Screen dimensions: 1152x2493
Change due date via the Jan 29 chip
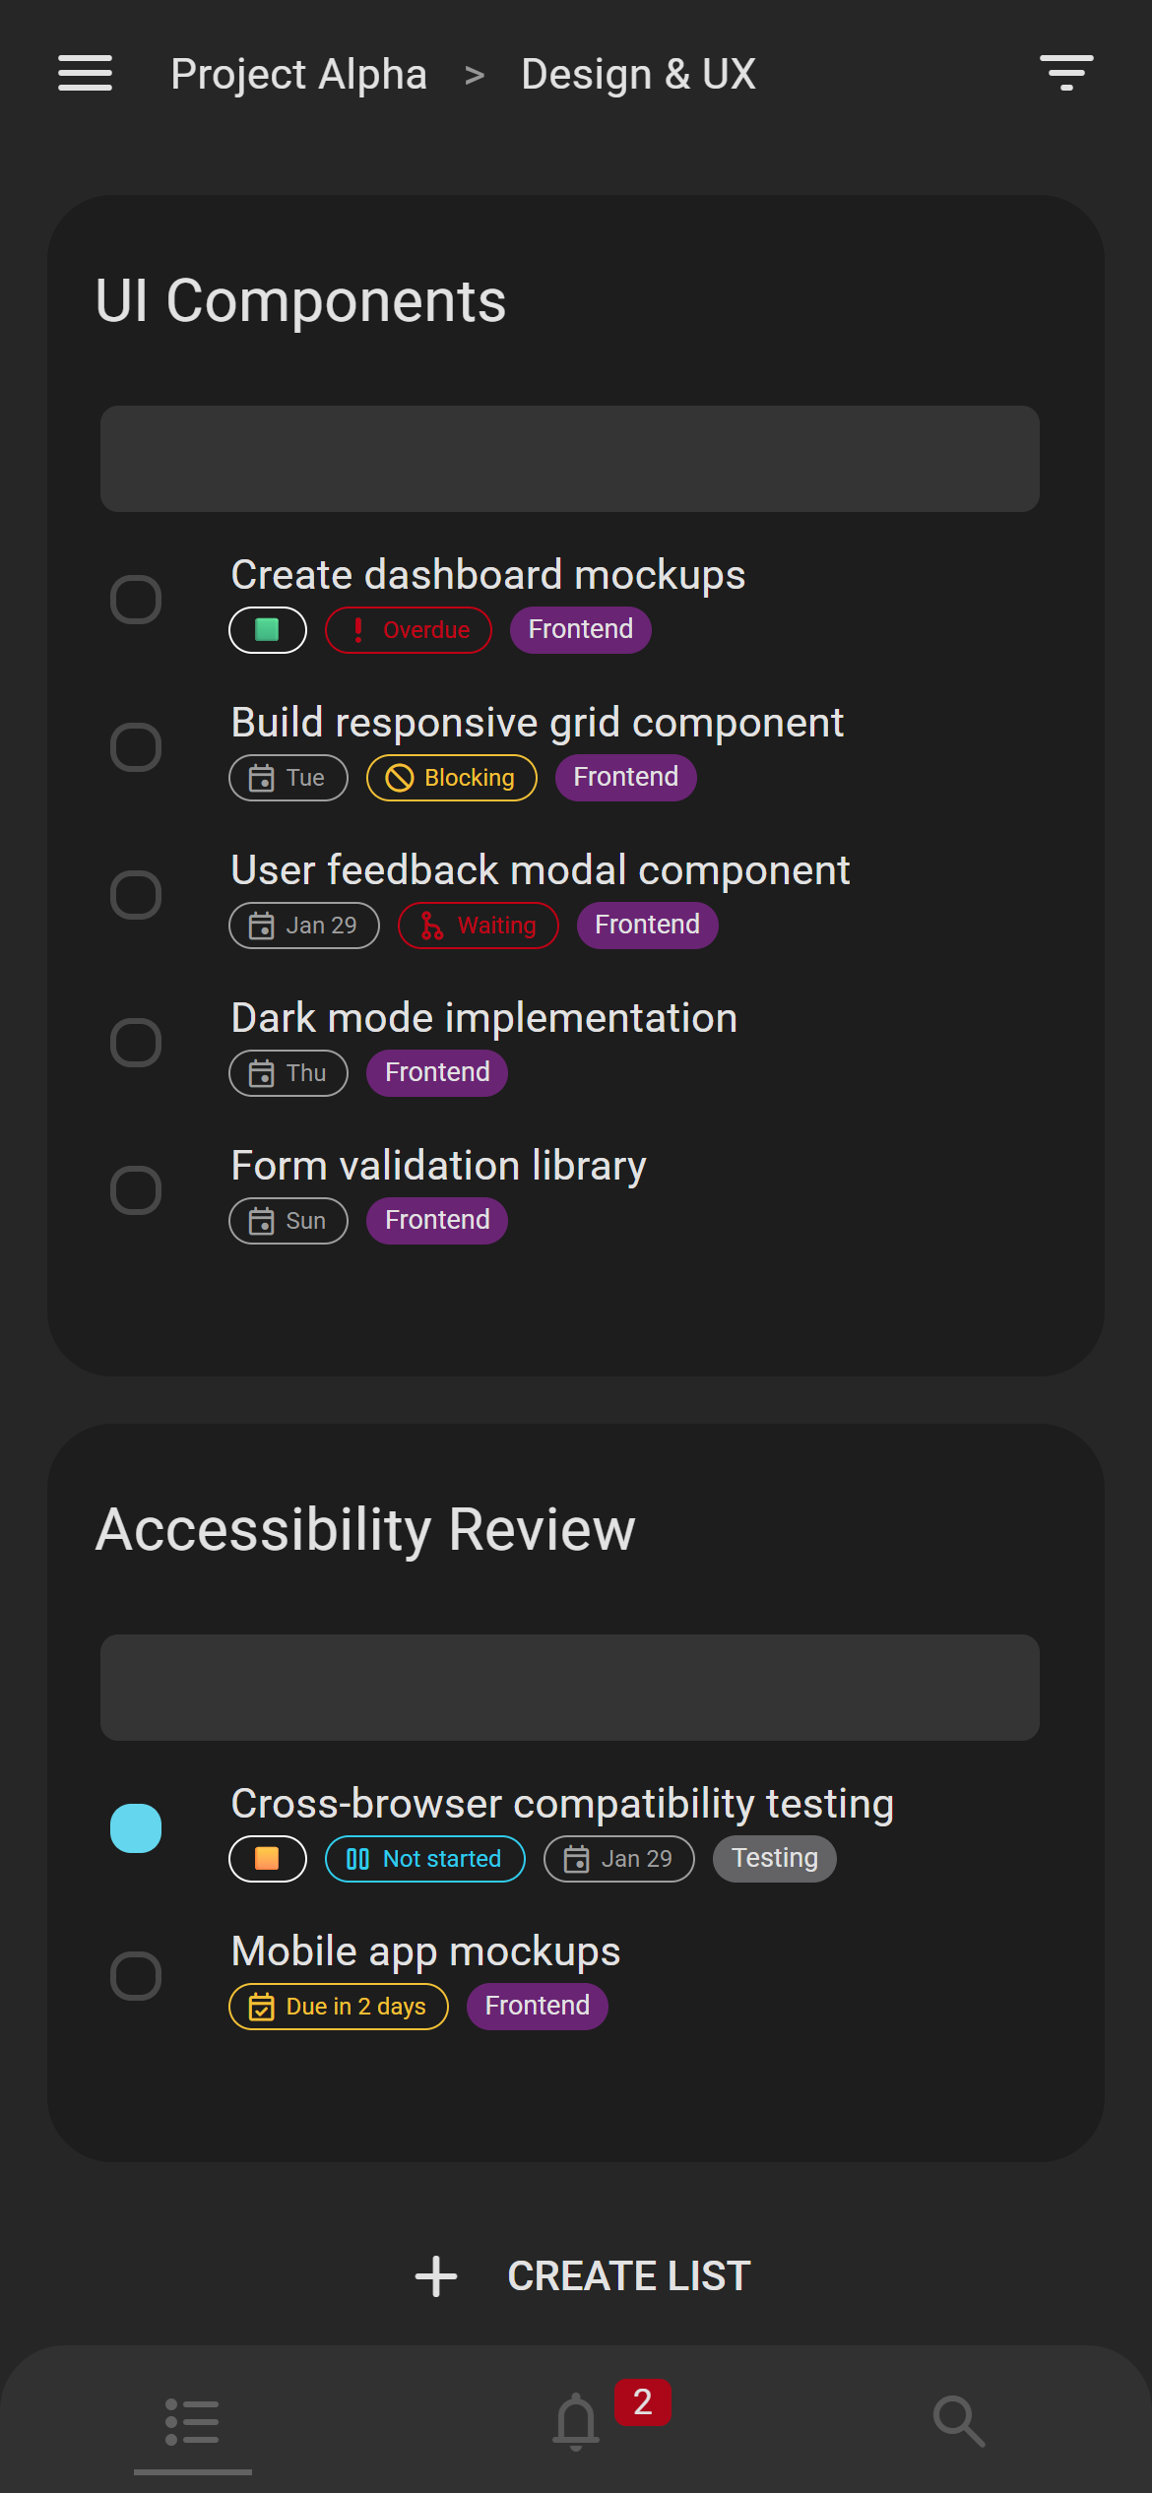[x=302, y=925]
